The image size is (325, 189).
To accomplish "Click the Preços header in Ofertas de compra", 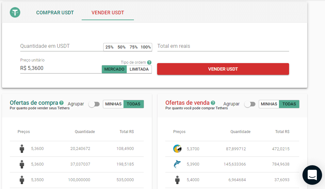I will pyautogui.click(x=24, y=132).
